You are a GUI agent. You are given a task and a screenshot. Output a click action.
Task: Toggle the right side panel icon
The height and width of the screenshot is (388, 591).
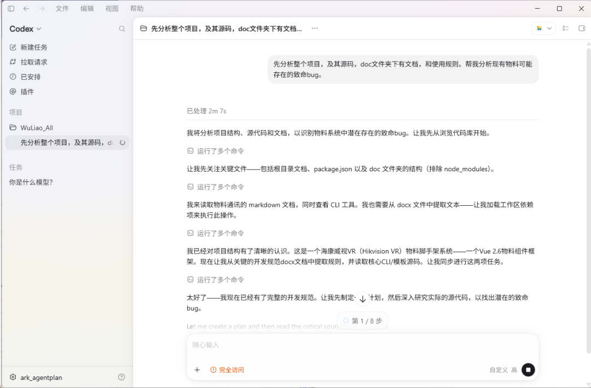[x=582, y=28]
